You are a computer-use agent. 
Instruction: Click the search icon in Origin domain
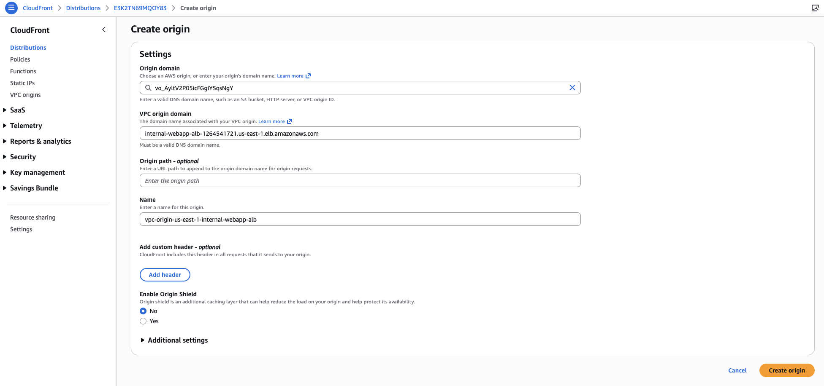148,88
